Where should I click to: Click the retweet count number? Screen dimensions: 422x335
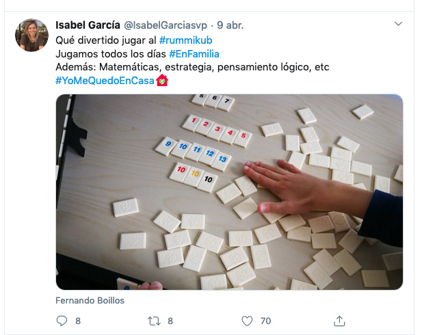click(x=170, y=320)
